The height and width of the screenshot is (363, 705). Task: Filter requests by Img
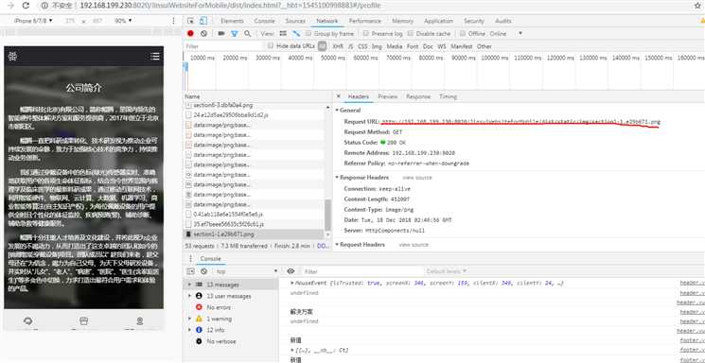coord(377,46)
